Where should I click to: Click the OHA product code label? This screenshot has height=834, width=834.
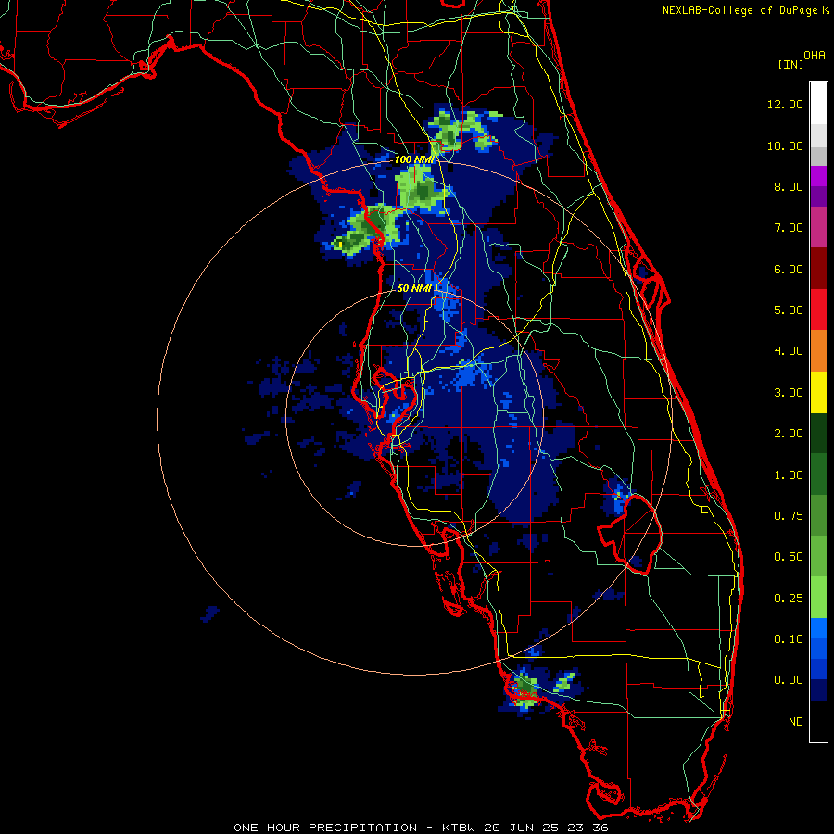815,56
